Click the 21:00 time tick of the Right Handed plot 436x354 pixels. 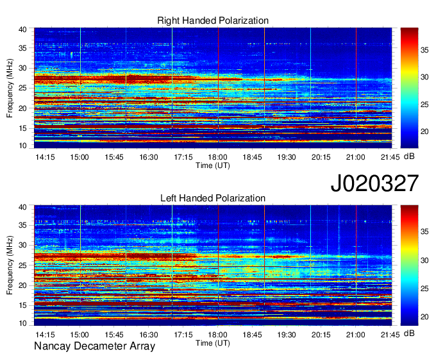coord(356,157)
